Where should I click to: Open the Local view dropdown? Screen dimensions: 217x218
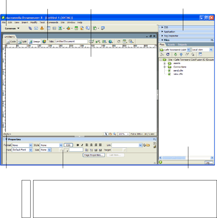pos(202,50)
